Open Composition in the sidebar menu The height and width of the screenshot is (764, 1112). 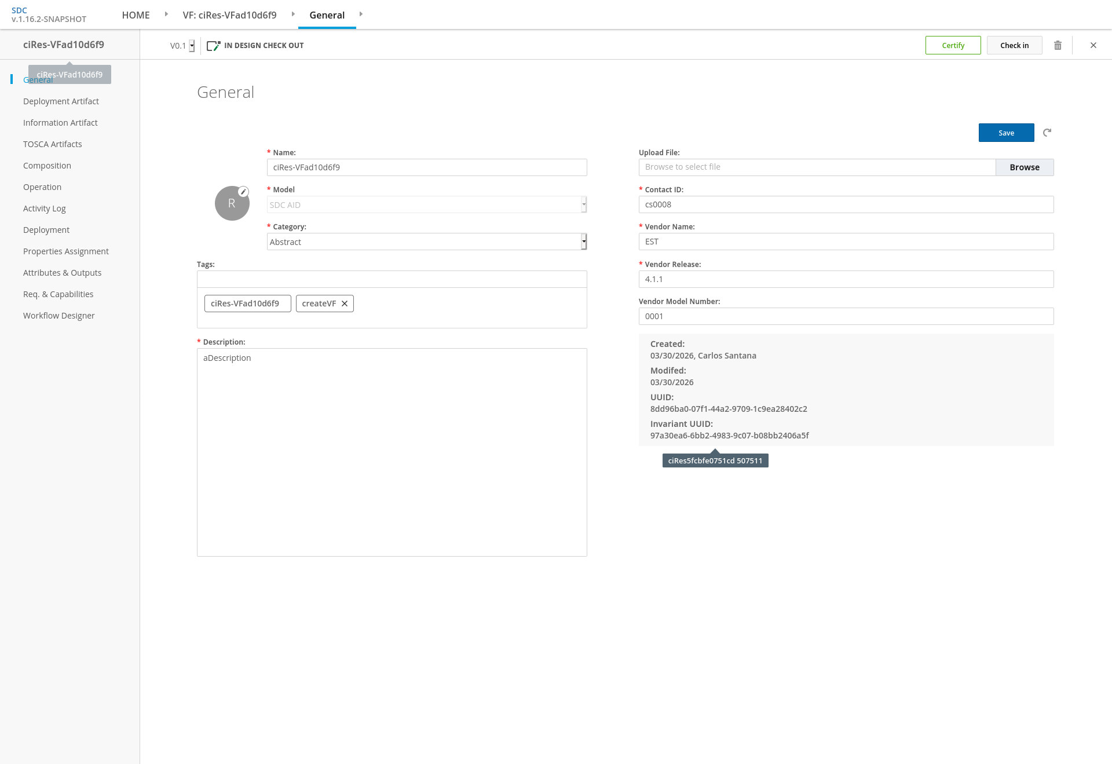47,166
